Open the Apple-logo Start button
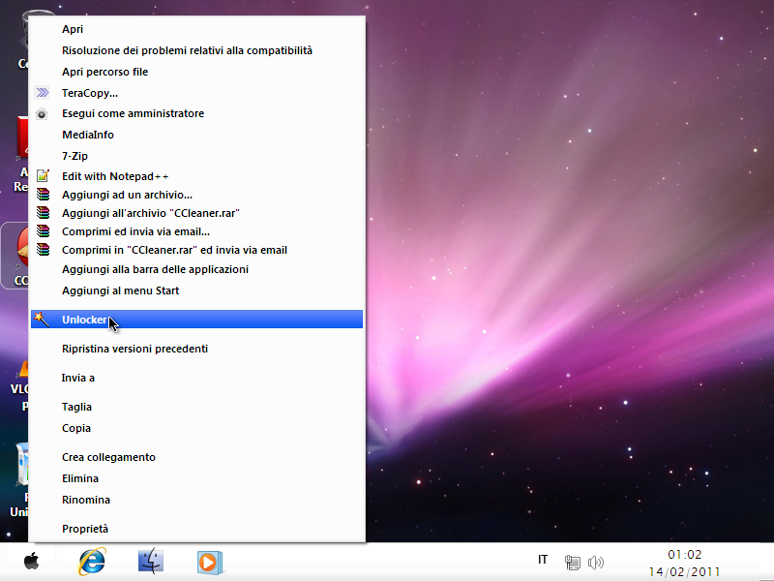Screen dimensions: 774x581 (32, 562)
